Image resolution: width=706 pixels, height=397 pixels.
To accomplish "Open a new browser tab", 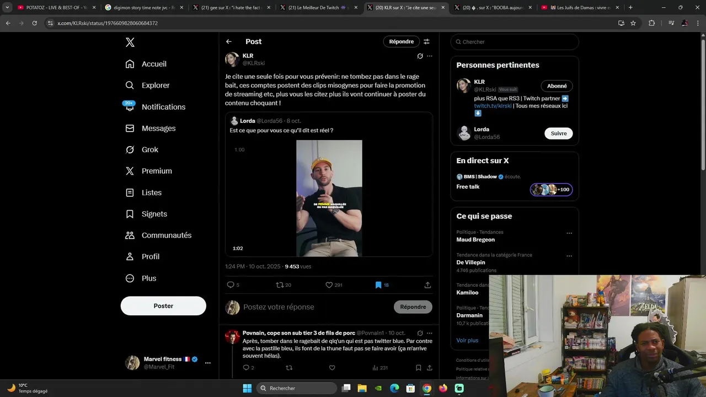I will point(630,8).
